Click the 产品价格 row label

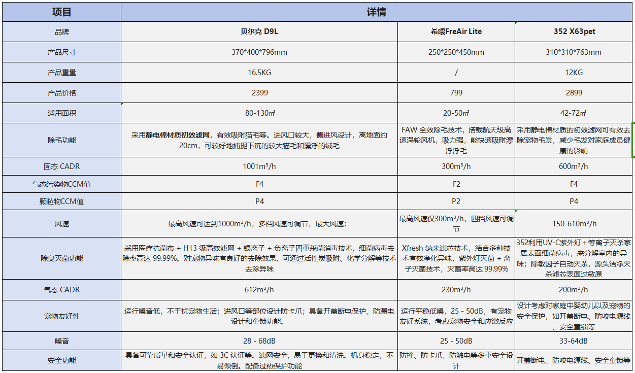[61, 93]
